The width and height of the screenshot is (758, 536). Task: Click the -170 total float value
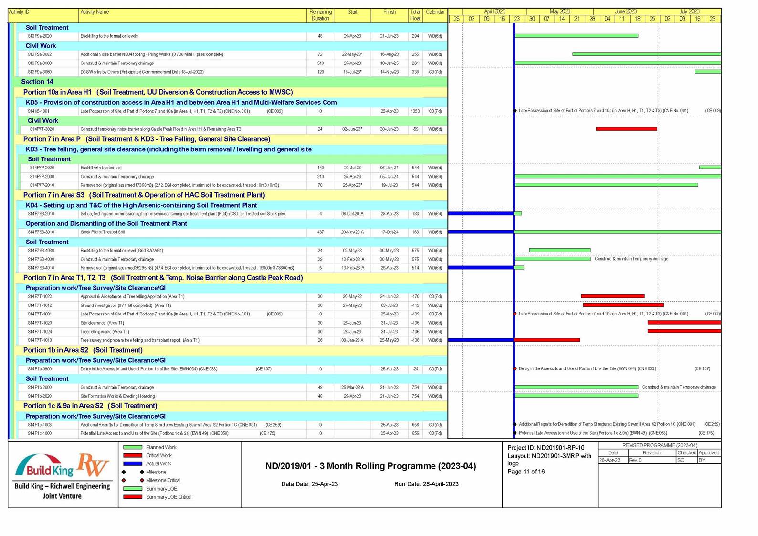point(415,297)
